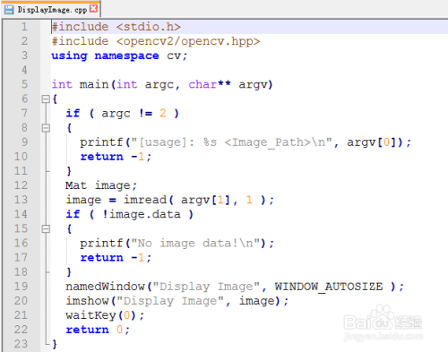
Task: Click 'return 0;' on line 22
Action: (98, 330)
